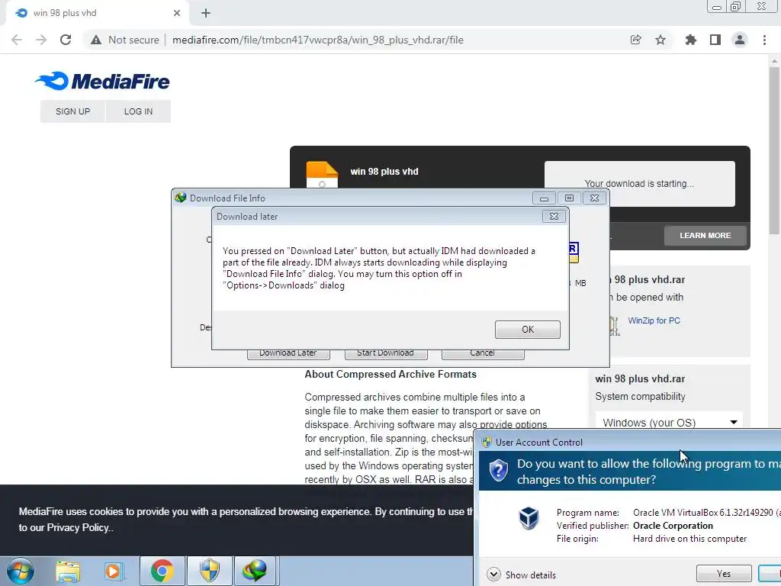Click OK in the Download later dialog
The width and height of the screenshot is (781, 586).
pyautogui.click(x=528, y=330)
